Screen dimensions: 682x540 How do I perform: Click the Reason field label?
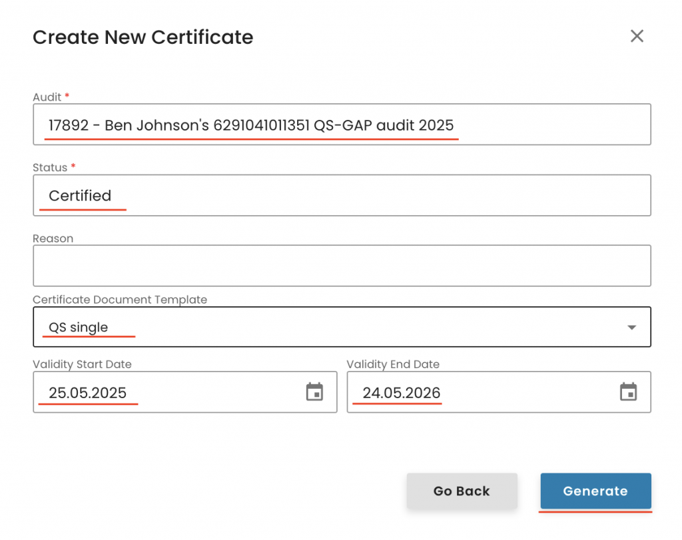53,238
